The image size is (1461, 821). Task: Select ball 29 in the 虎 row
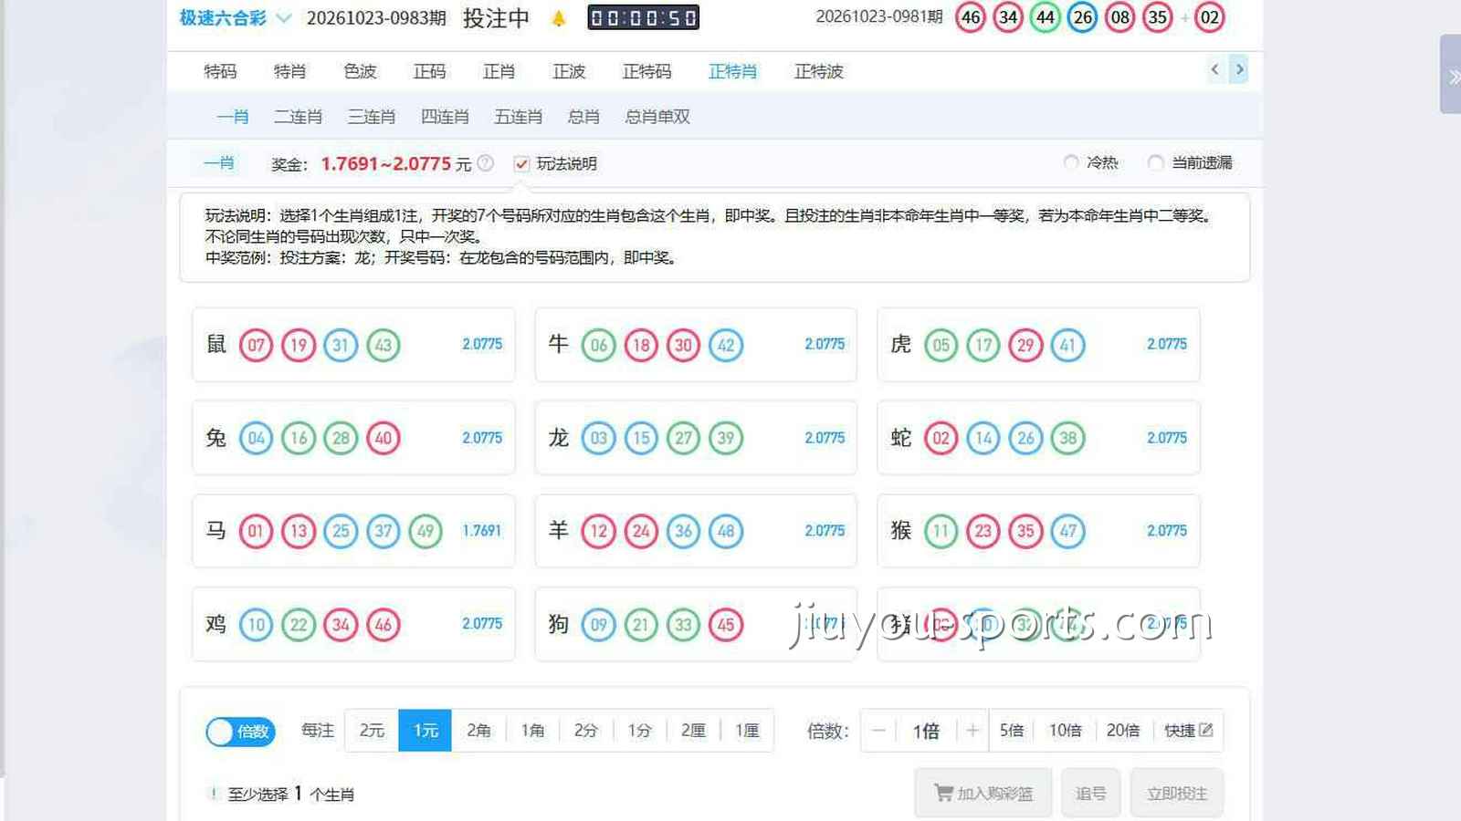(x=1026, y=345)
